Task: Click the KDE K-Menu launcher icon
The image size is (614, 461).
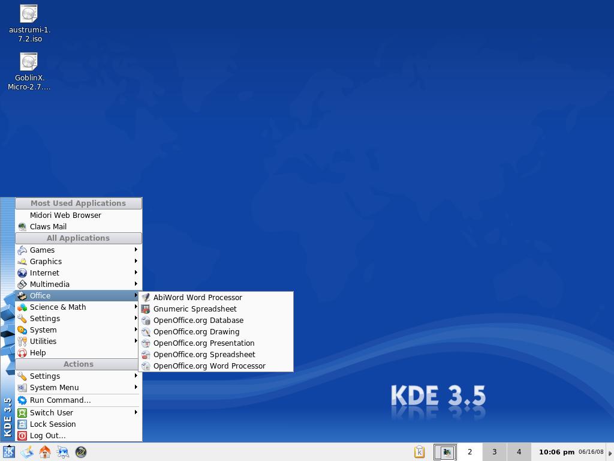Action: click(8, 452)
